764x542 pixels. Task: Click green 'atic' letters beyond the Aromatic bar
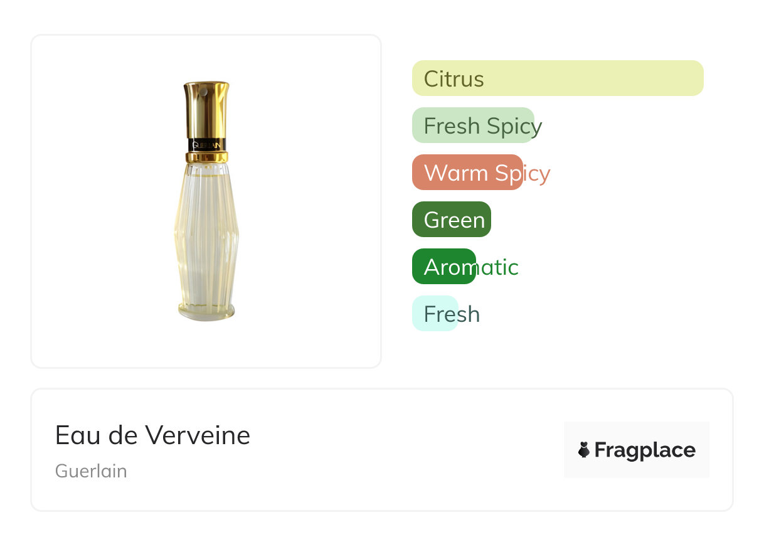click(x=498, y=267)
